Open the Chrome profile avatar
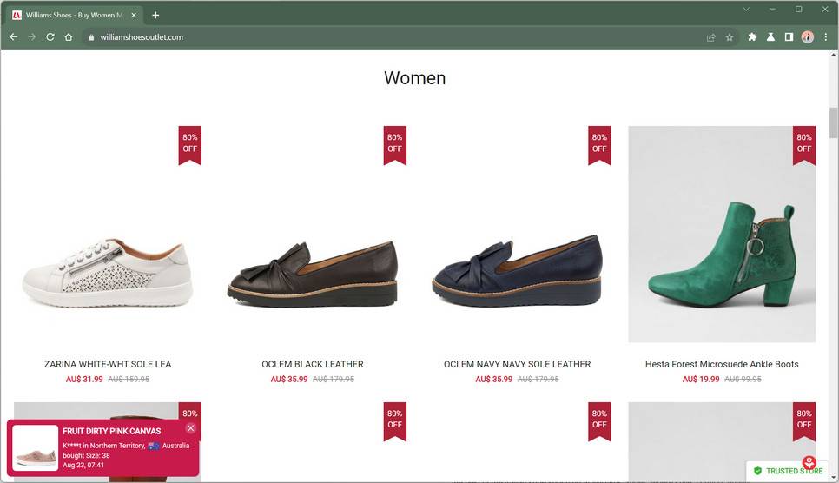This screenshot has height=483, width=839. [808, 37]
